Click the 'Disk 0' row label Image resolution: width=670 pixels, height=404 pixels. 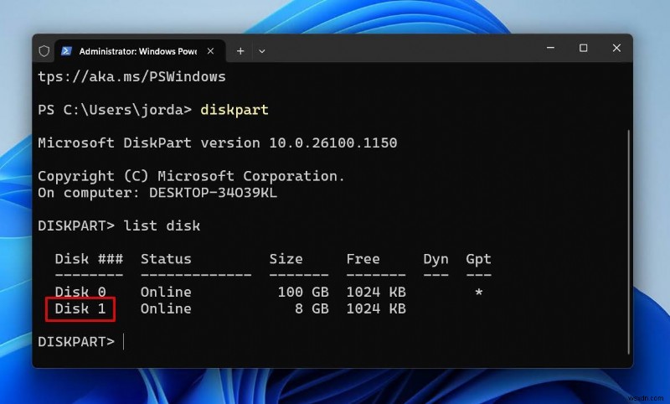point(80,292)
